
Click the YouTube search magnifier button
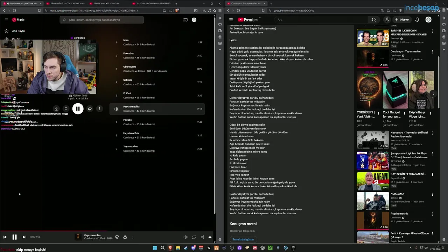point(374,20)
